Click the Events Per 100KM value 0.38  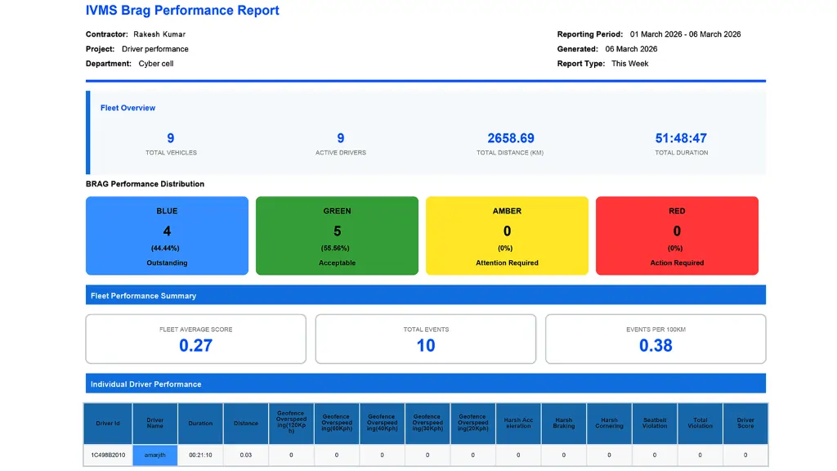656,346
